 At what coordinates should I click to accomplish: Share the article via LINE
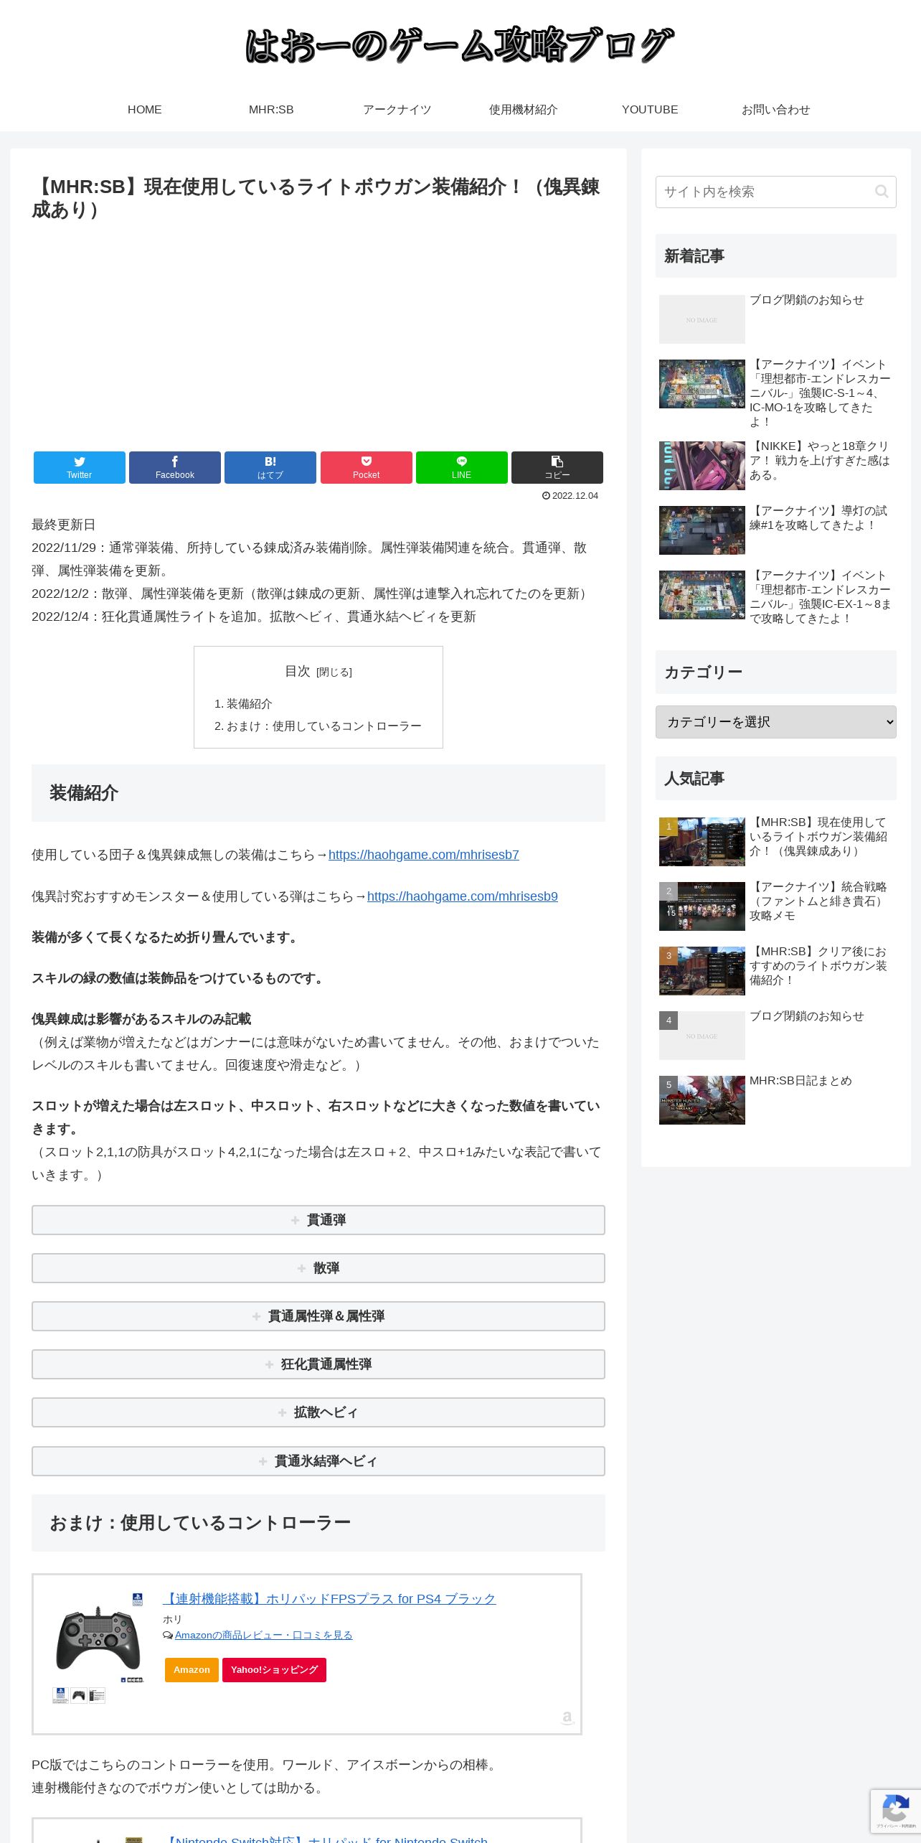coord(462,467)
